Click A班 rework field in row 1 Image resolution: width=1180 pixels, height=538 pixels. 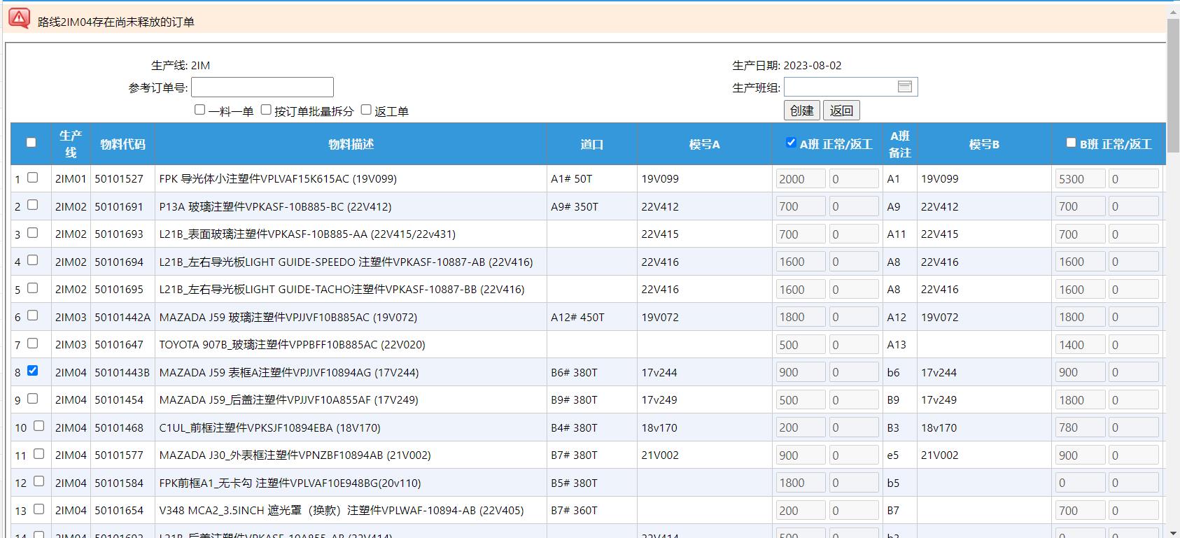pos(854,178)
